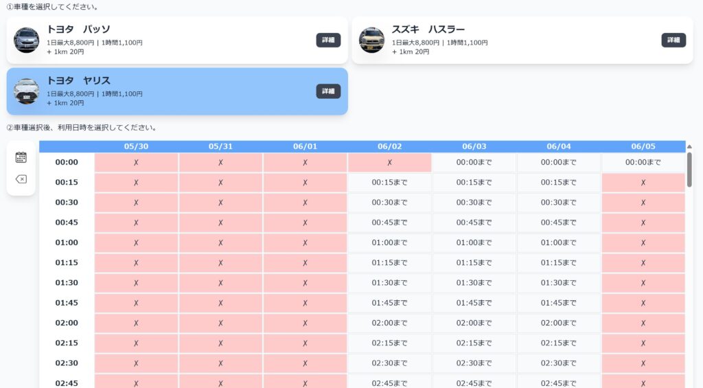This screenshot has width=703, height=388.
Task: Click unavailable X cell 06/05 at 00:15
Action: (x=643, y=183)
